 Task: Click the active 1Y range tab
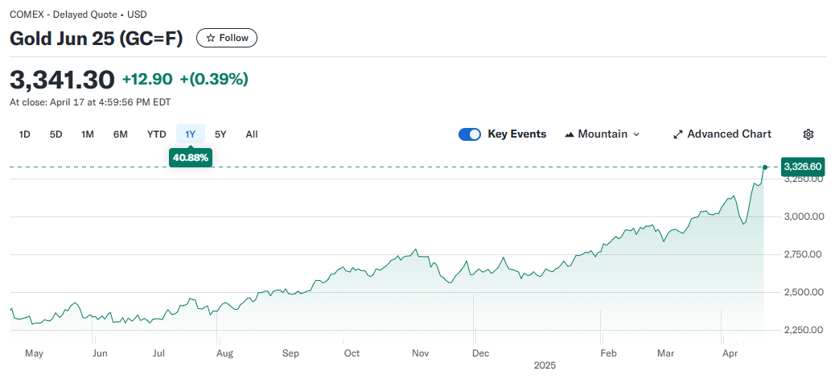[x=190, y=134]
